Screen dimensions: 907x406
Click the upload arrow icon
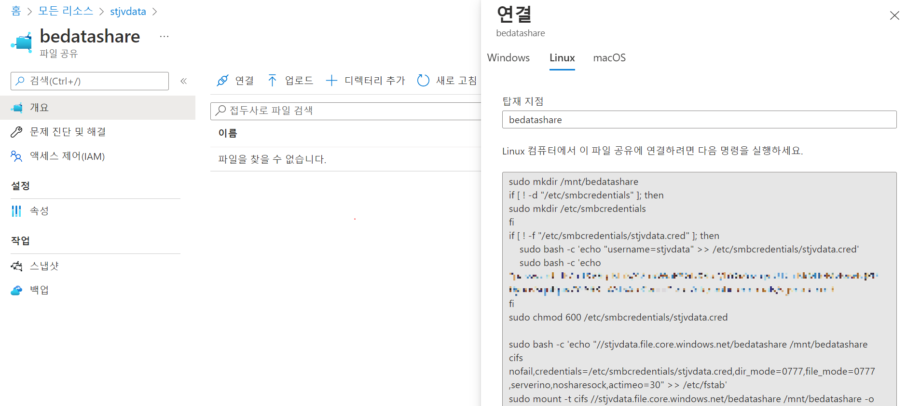tap(273, 81)
